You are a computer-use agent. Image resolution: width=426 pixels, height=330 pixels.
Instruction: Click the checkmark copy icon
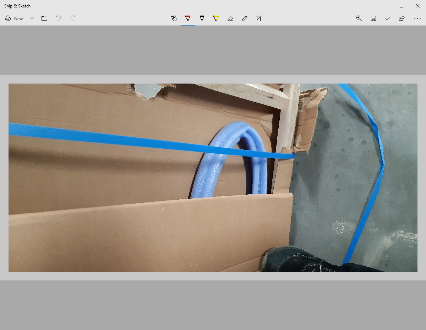coord(388,18)
